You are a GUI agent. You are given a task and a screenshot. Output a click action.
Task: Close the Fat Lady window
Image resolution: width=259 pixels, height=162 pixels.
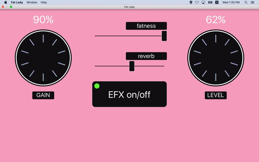tap(3, 7)
